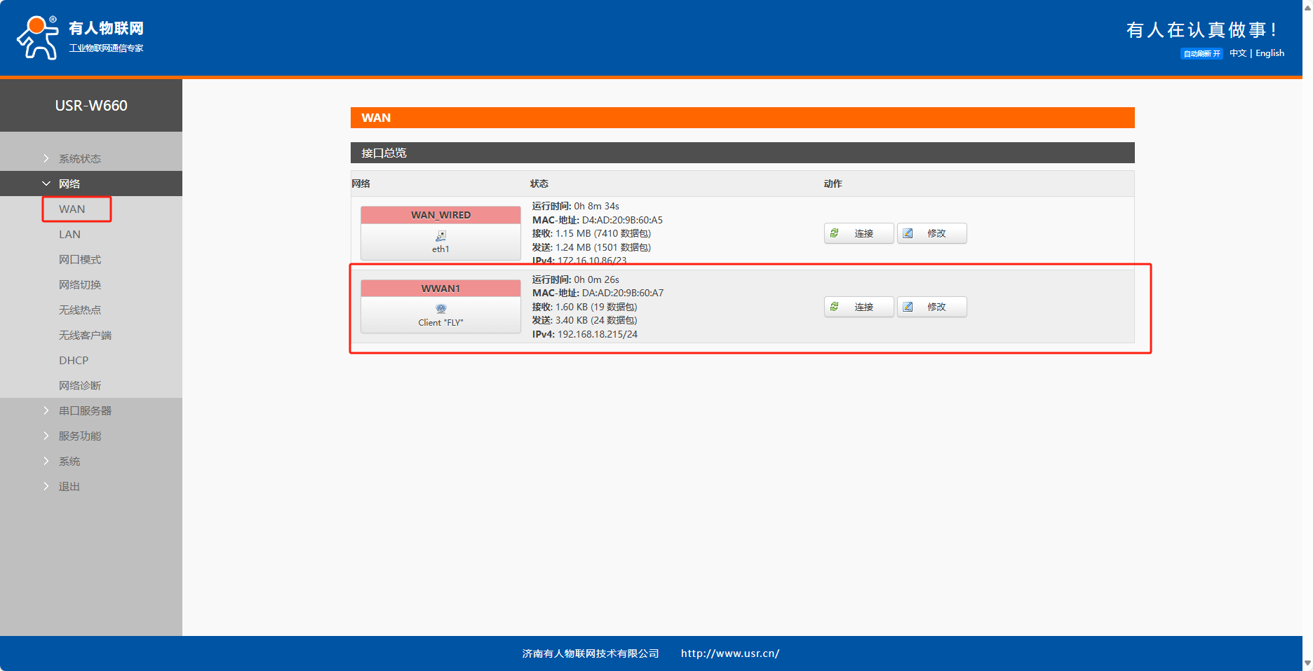Open the 网口模式 submenu item

pos(80,260)
